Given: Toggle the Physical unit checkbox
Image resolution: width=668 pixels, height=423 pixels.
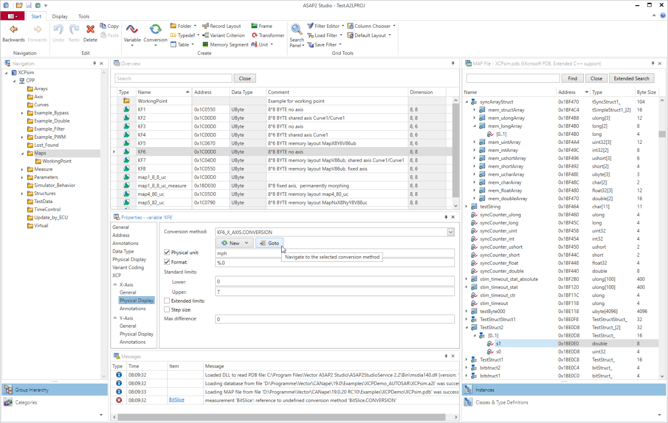Looking at the screenshot, I should pyautogui.click(x=167, y=252).
